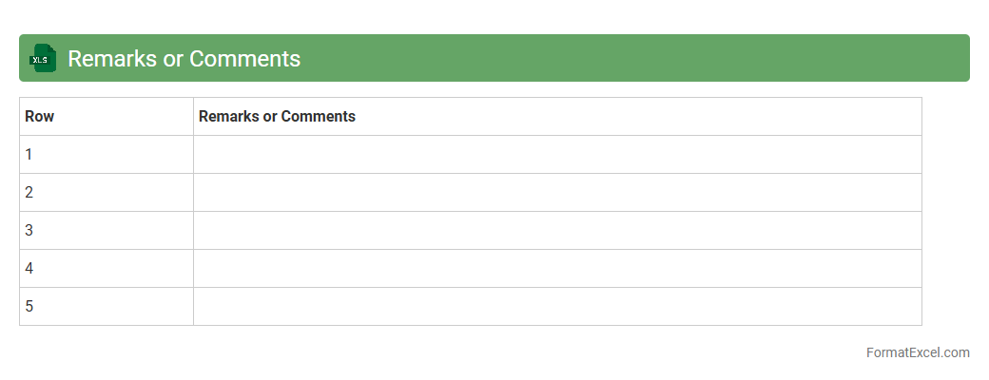Click the green XLS file icon
Screen dimensions: 989x380
point(44,58)
